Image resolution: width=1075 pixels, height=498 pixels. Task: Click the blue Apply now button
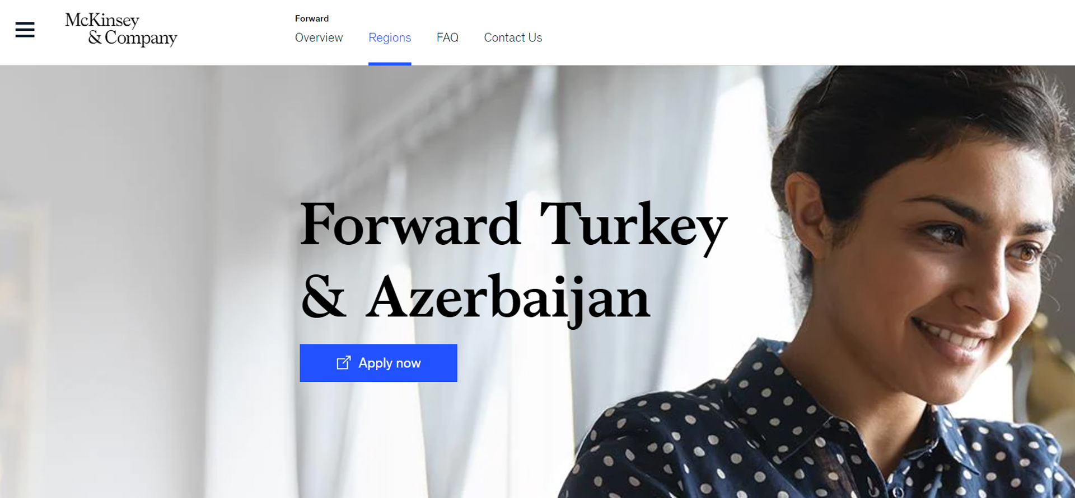coord(378,363)
